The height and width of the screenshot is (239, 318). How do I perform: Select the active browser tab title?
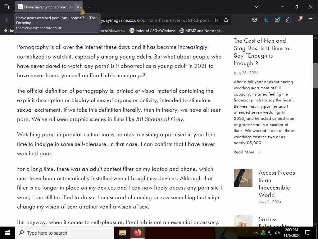pyautogui.click(x=48, y=7)
